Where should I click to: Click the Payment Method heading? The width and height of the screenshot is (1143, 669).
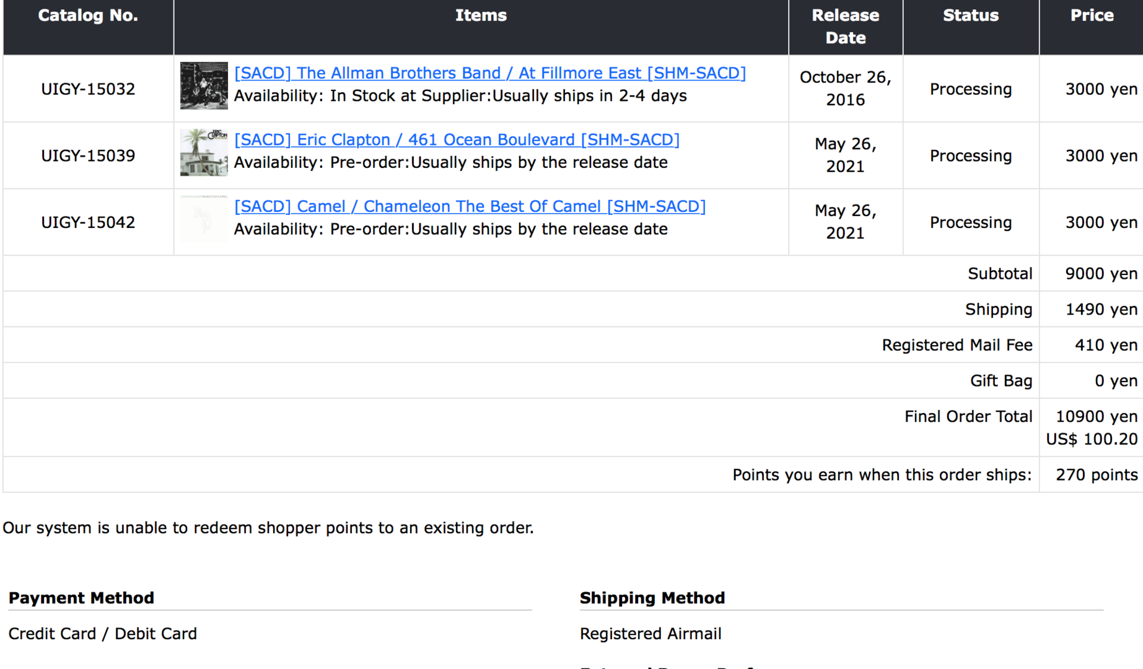[81, 598]
